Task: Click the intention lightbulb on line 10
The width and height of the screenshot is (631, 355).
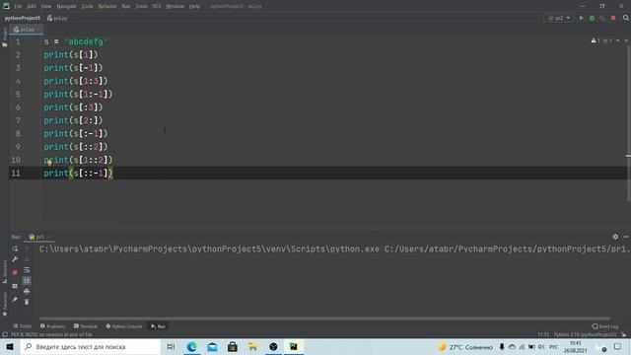Action: (49, 163)
